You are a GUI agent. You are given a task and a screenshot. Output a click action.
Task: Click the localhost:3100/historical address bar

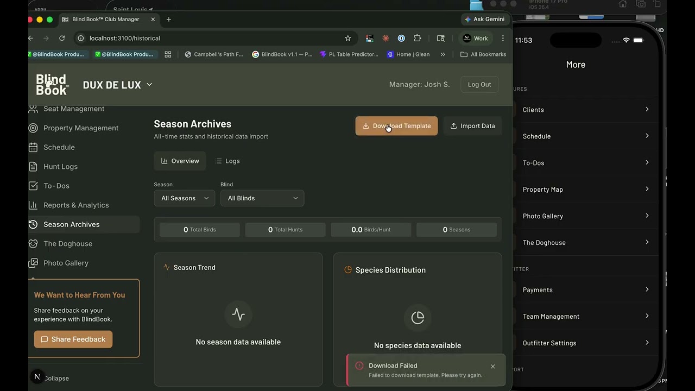point(214,38)
